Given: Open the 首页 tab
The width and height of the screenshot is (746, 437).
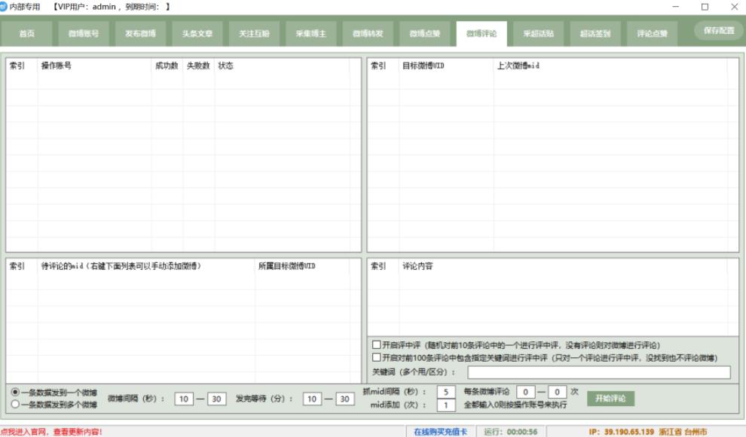Looking at the screenshot, I should 27,33.
